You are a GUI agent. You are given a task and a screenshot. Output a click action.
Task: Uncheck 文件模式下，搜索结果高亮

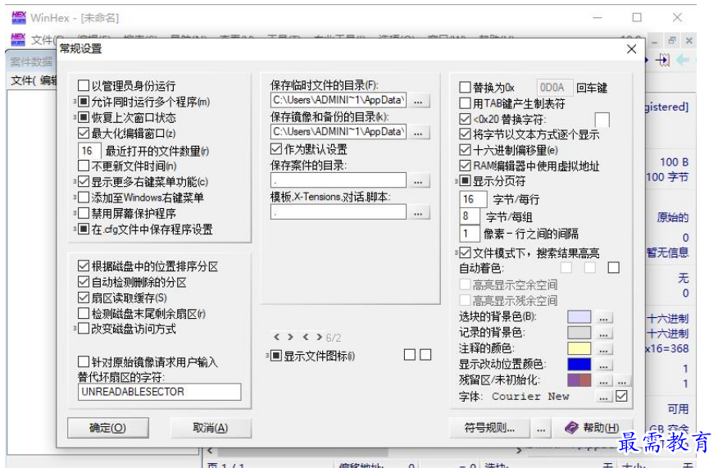point(465,252)
